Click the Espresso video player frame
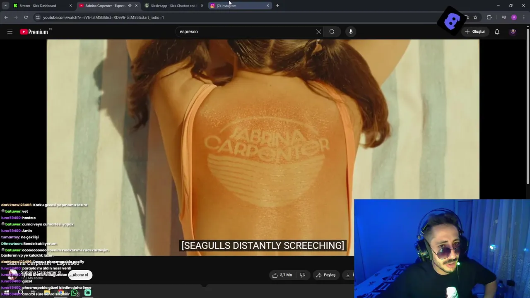Viewport: 530px width, 298px height. coord(263,147)
